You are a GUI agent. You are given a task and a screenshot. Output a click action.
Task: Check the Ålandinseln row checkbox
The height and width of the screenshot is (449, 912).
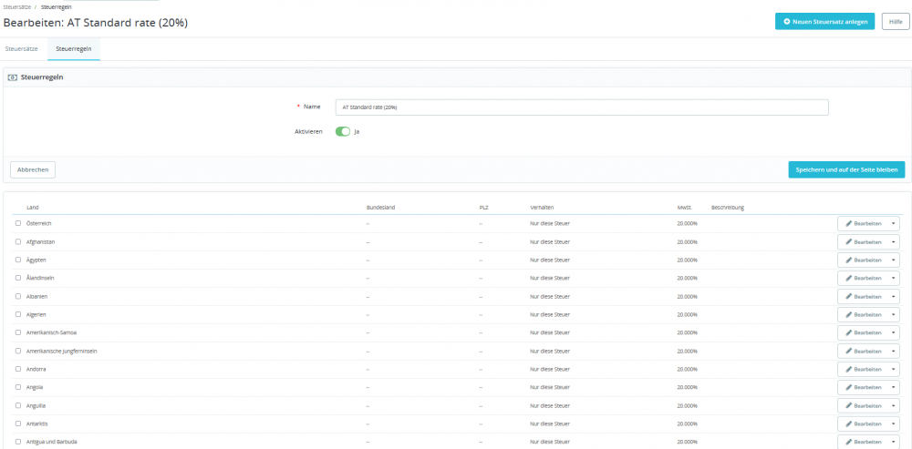(18, 278)
